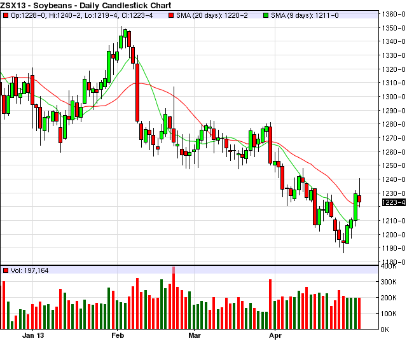Click the SMA (9 days): 1211-0 label

pos(305,15)
